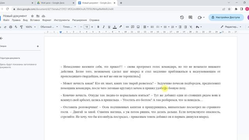249x140 pixels.
Task: Toggle underline formatting
Action: [109, 27]
